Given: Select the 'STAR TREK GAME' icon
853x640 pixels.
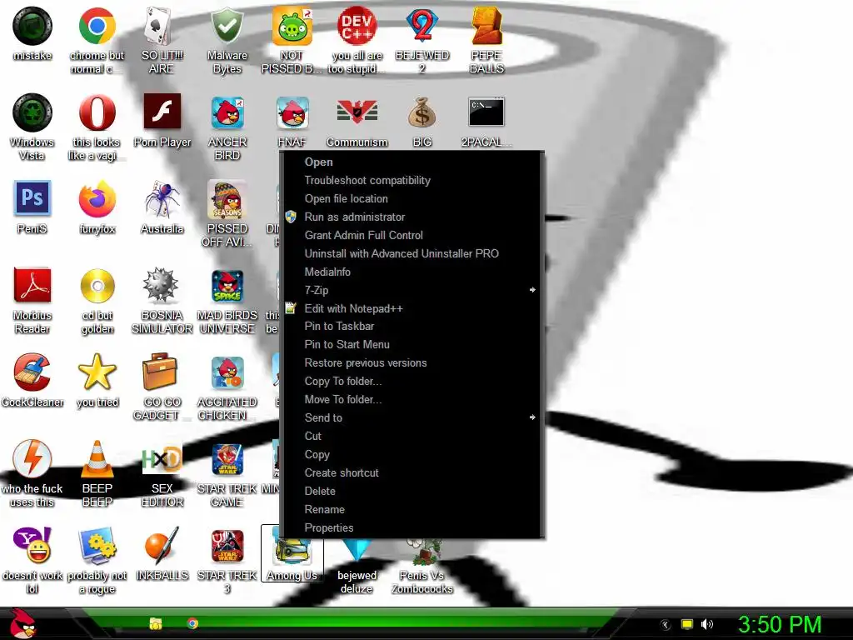Looking at the screenshot, I should (x=227, y=459).
